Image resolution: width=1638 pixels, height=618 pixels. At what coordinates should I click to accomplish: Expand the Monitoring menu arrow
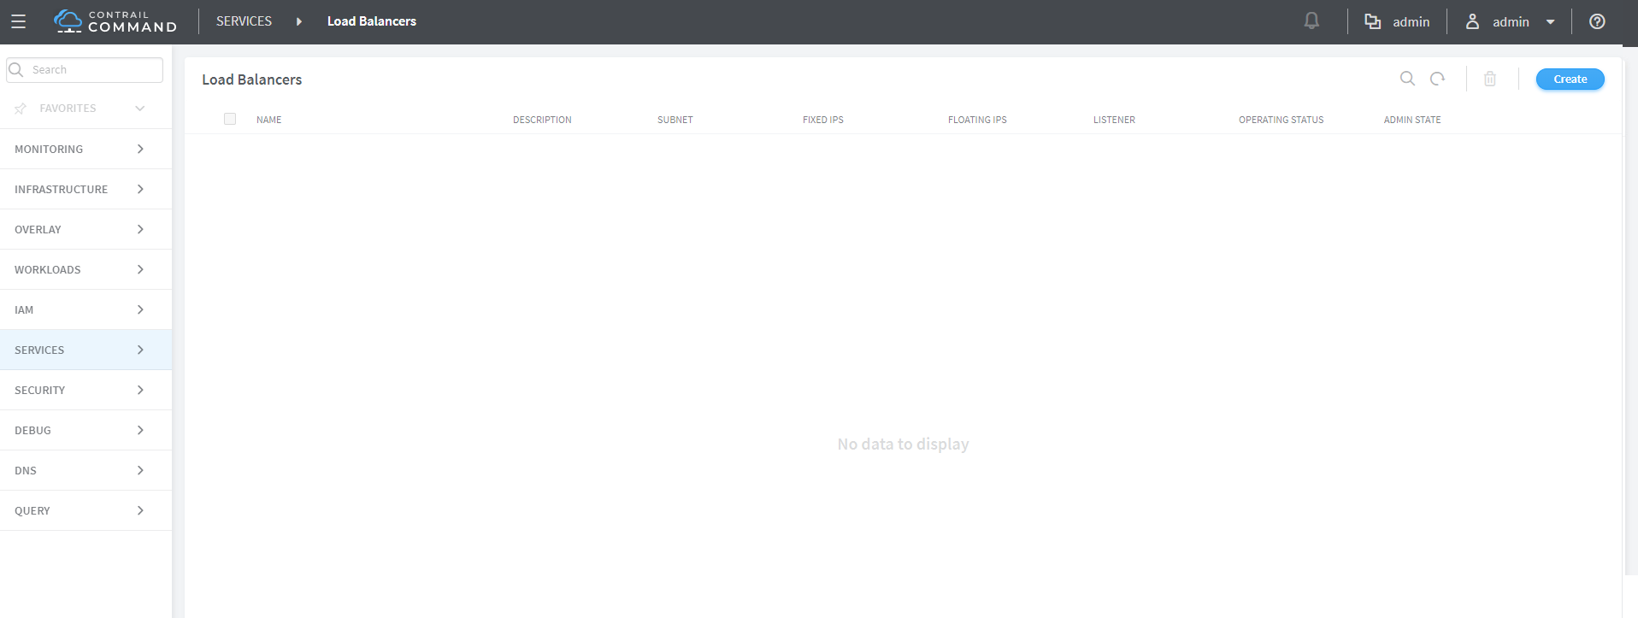pyautogui.click(x=140, y=149)
